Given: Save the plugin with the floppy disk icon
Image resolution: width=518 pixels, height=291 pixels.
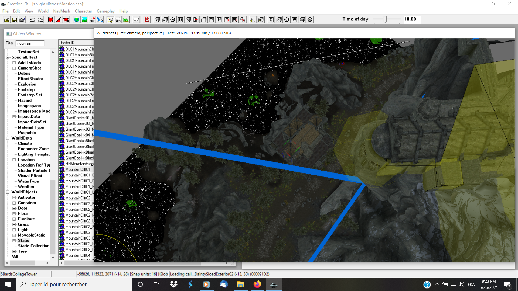Looking at the screenshot, I should pos(15,20).
